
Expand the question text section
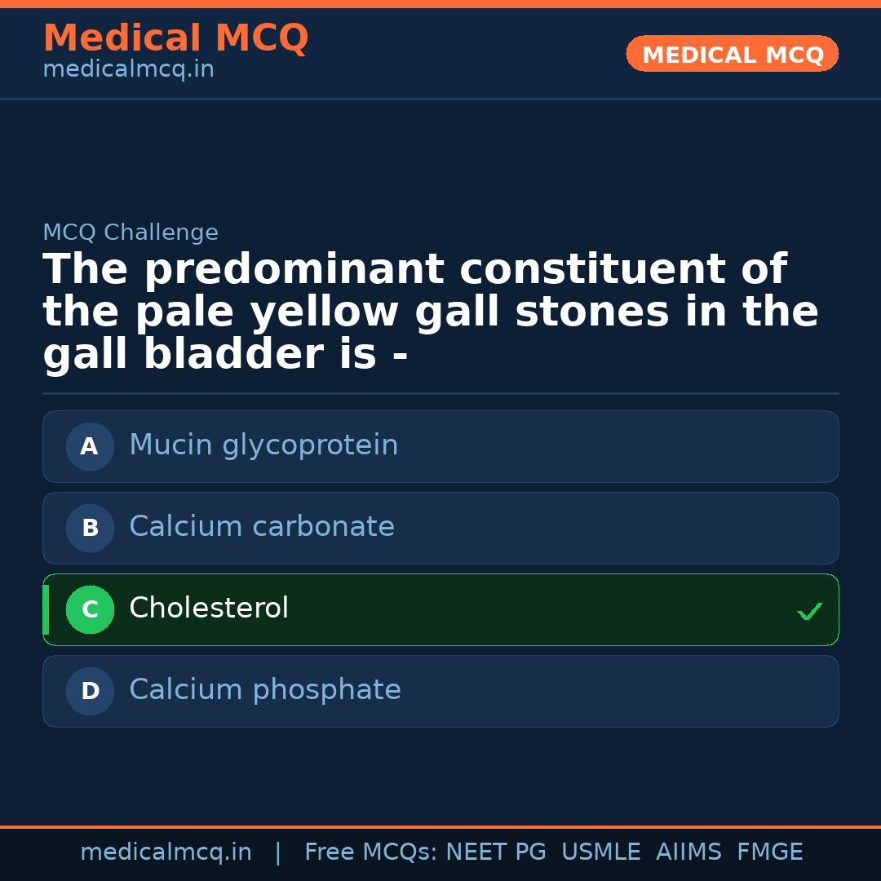431,311
